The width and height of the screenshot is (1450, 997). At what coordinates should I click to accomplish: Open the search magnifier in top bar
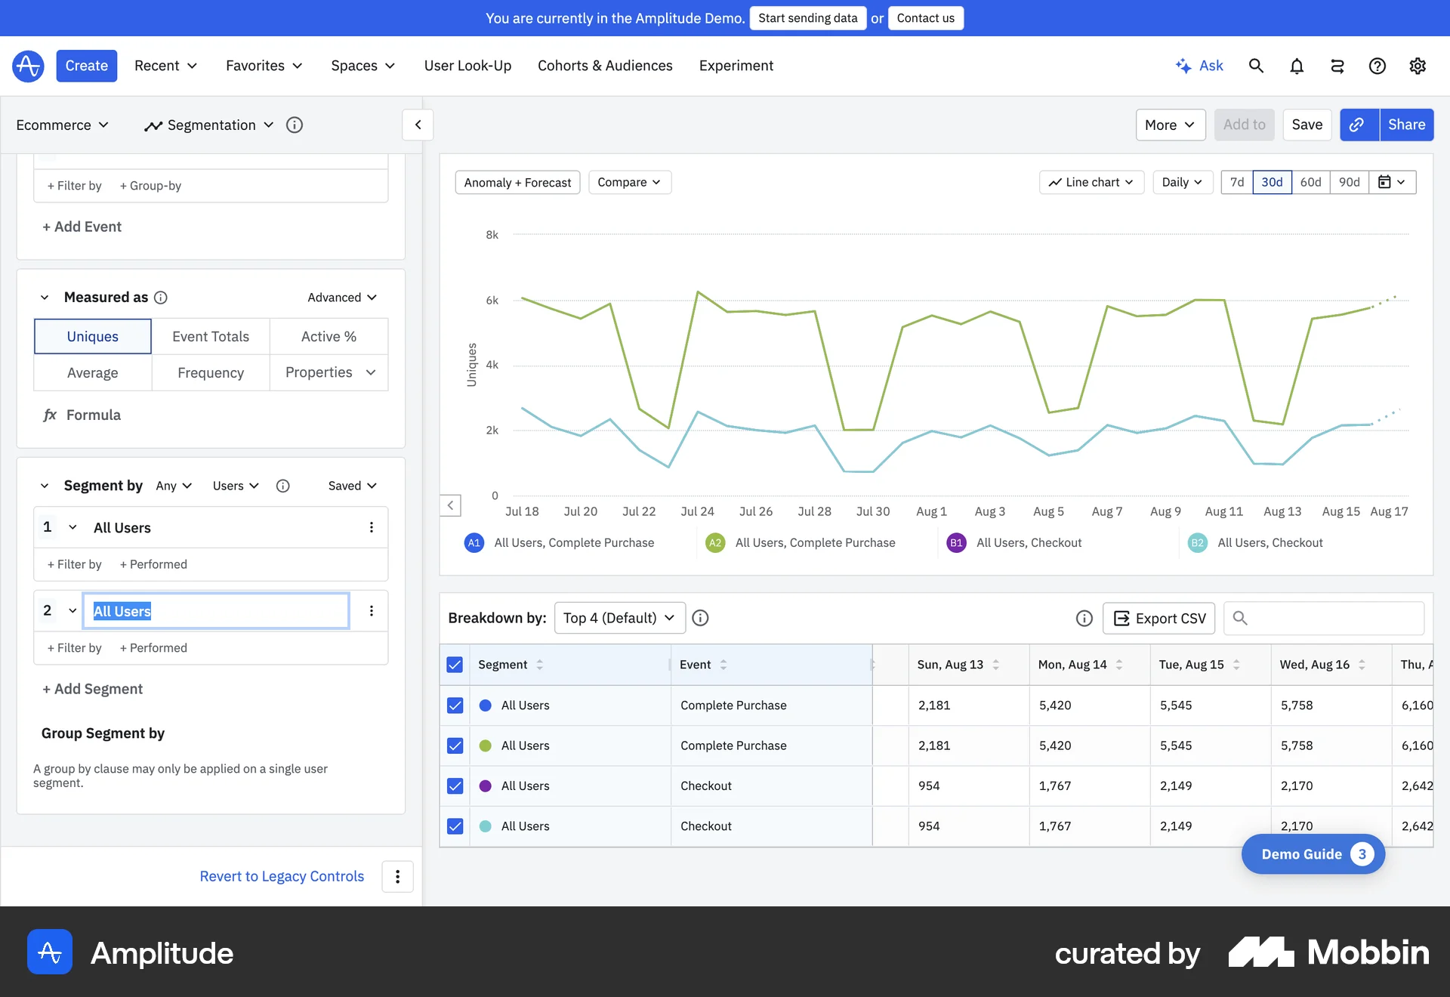pos(1256,66)
